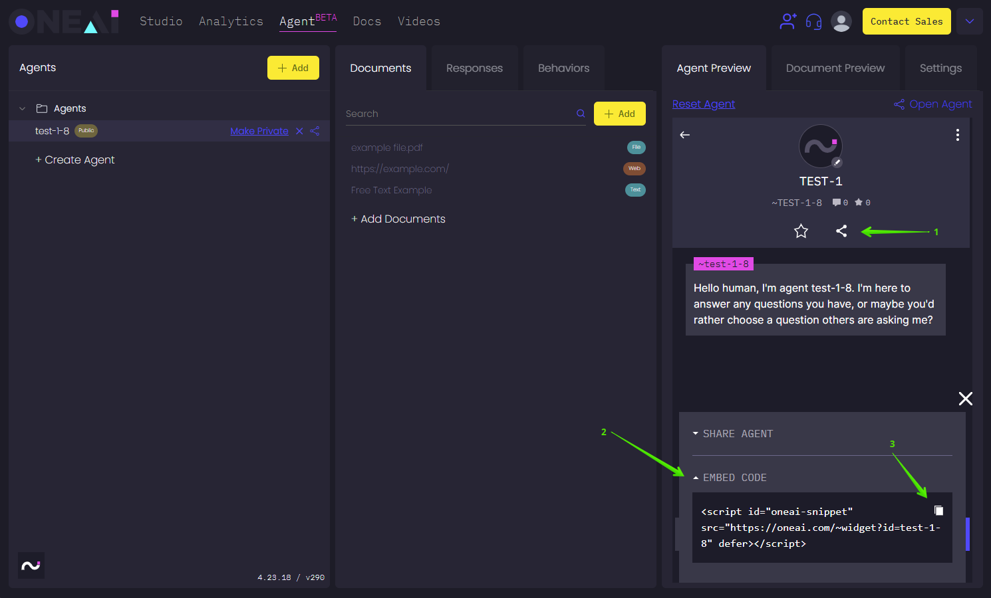Click the agent widget icon at bottom left
Viewport: 991px width, 598px height.
(x=31, y=565)
